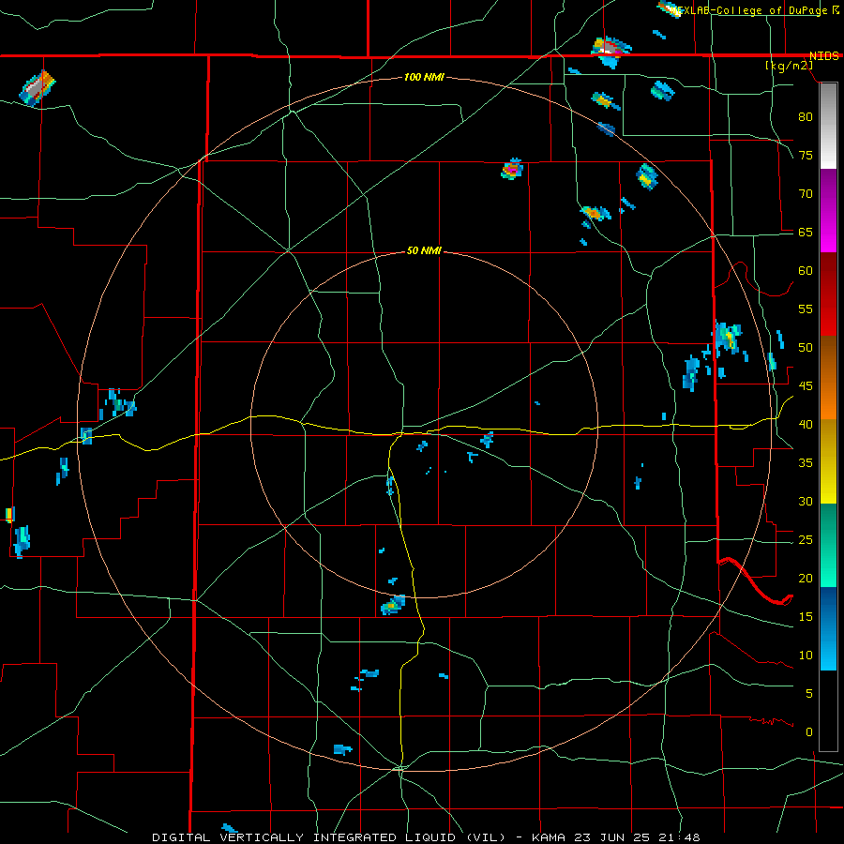Click the legend value 15
Screen dimensions: 844x844
pyautogui.click(x=806, y=617)
